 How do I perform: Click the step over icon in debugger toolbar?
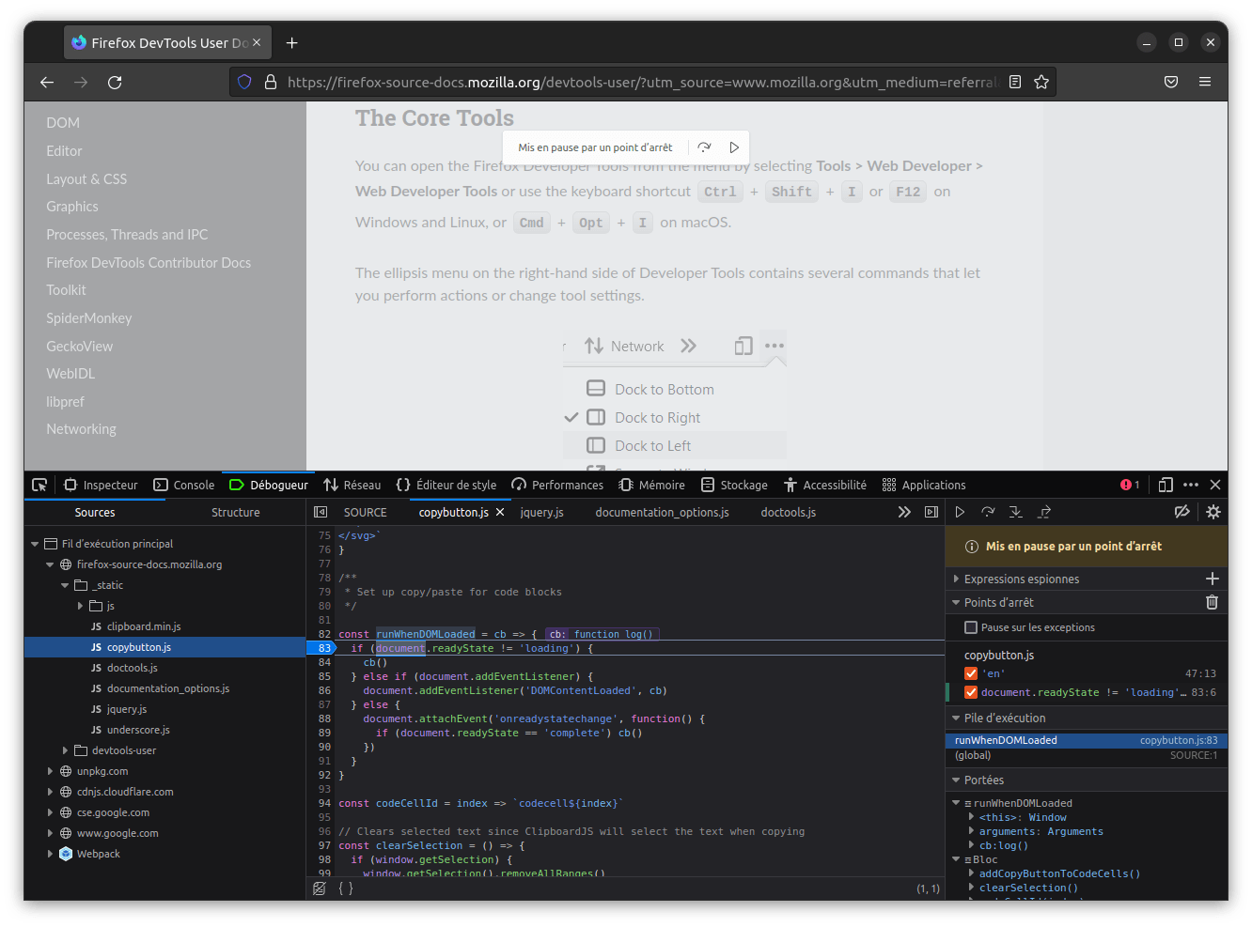988,512
